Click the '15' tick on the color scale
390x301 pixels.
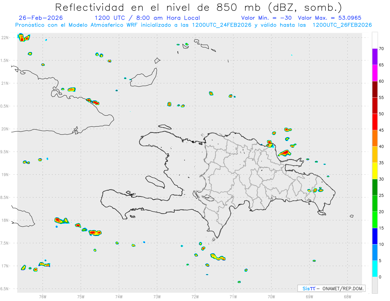381,228
